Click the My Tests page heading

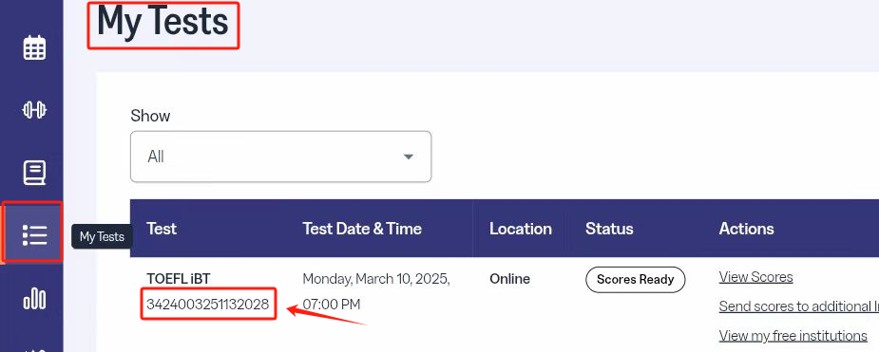pyautogui.click(x=163, y=23)
